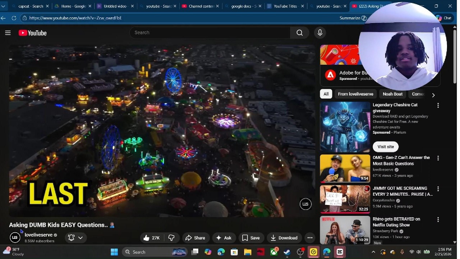The image size is (460, 259).
Task: Open File Explorer from the taskbar
Action: [x=248, y=252]
